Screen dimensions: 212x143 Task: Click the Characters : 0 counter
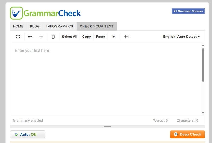pos(187,120)
